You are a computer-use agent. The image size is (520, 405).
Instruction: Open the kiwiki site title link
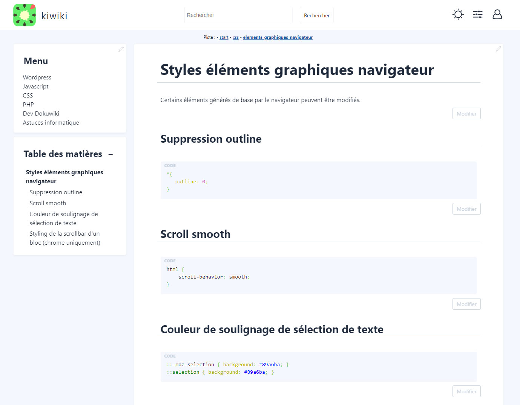[x=54, y=16]
